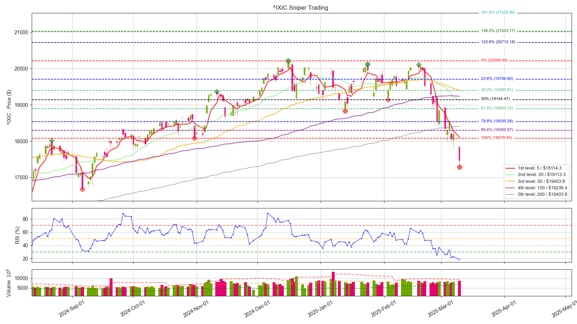Click the '2024-Nov-01' date axis label
Screen dimensions: 577x324
point(196,309)
